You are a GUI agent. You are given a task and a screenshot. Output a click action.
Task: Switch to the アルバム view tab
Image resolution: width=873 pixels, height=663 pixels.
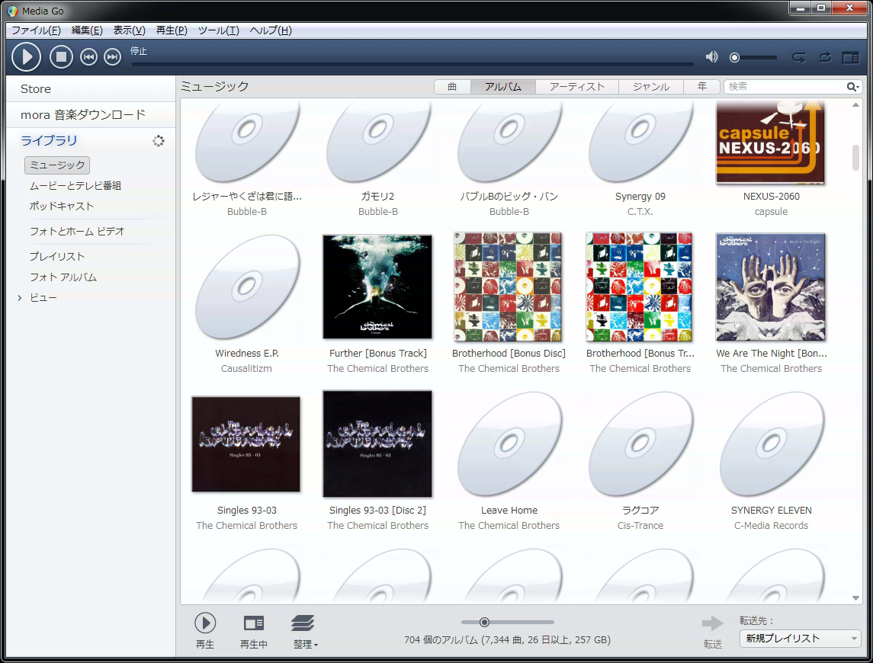[x=502, y=86]
